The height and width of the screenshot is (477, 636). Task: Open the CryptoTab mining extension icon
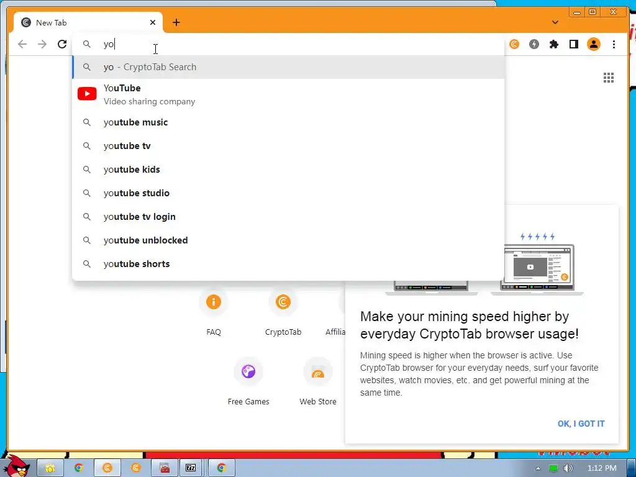514,44
